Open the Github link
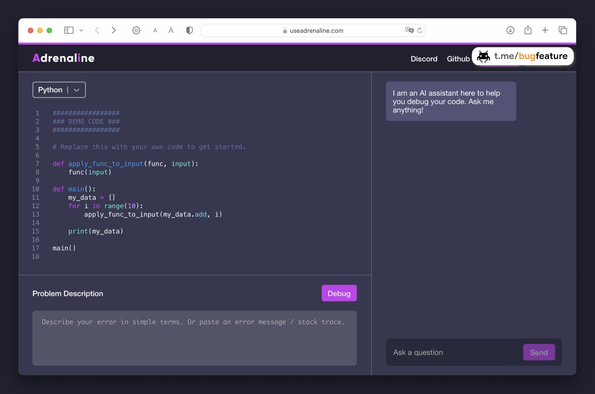This screenshot has height=394, width=595. pyautogui.click(x=458, y=59)
